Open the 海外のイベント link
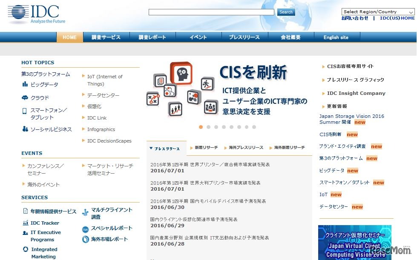Image resolution: width=417 pixels, height=260 pixels. click(43, 184)
